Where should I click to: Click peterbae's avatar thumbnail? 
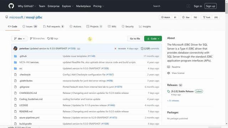(15, 48)
